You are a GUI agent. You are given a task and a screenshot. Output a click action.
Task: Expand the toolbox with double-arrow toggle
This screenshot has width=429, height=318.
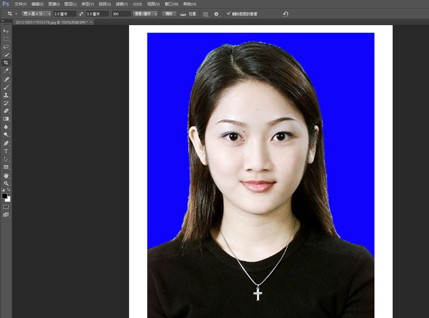click(3, 21)
